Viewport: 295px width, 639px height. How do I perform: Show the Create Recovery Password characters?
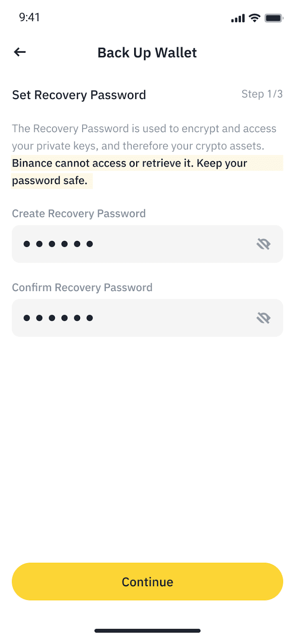pos(263,244)
